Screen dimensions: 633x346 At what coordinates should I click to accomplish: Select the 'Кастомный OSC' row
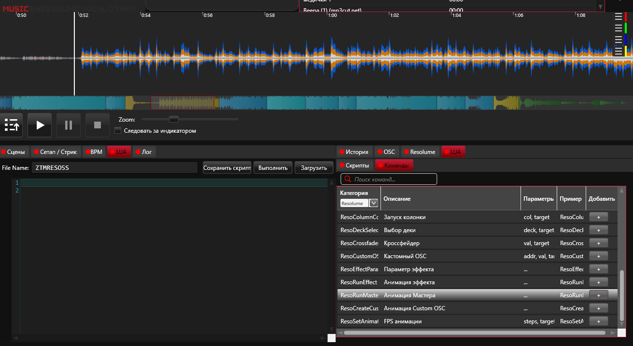click(477, 256)
